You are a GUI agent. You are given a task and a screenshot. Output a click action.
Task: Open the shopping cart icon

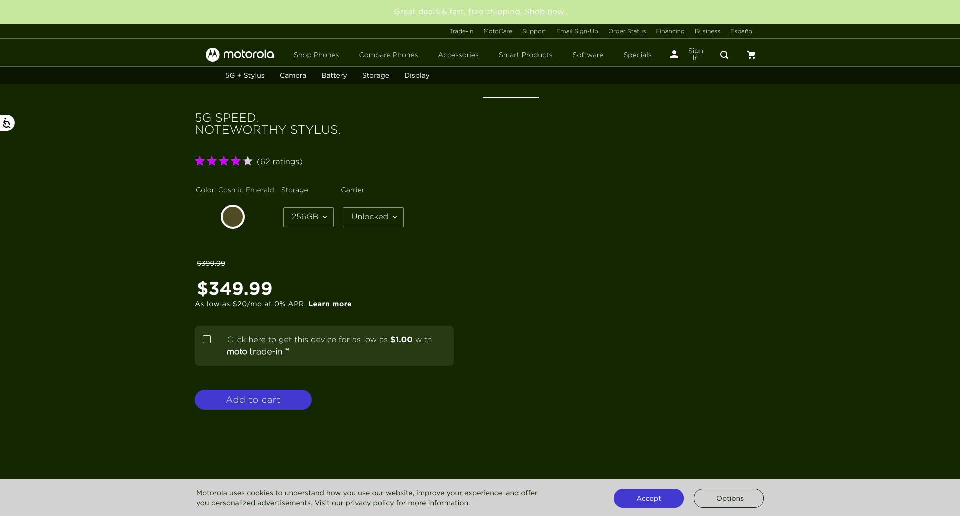751,55
